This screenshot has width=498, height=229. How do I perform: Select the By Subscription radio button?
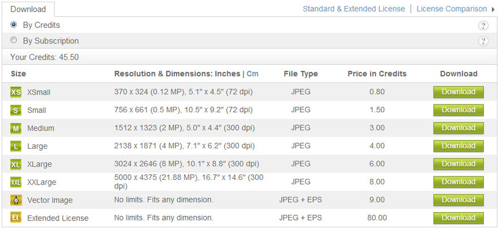pyautogui.click(x=14, y=41)
